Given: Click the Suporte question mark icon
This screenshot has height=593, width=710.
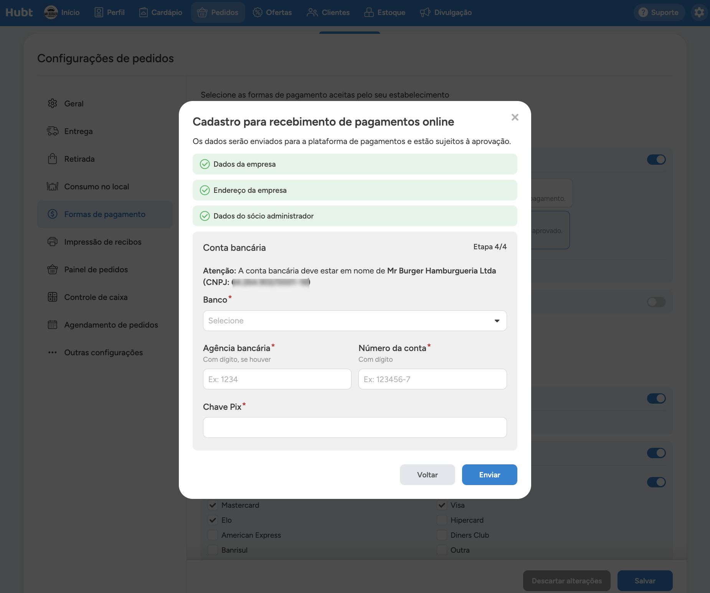Looking at the screenshot, I should [643, 12].
